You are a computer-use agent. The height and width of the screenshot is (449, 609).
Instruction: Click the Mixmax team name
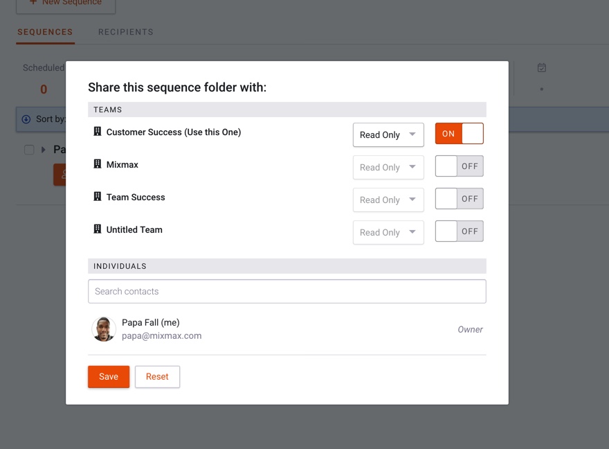(x=122, y=165)
